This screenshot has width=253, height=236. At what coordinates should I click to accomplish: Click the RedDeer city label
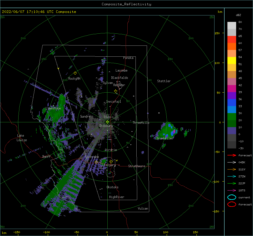pyautogui.click(x=119, y=85)
